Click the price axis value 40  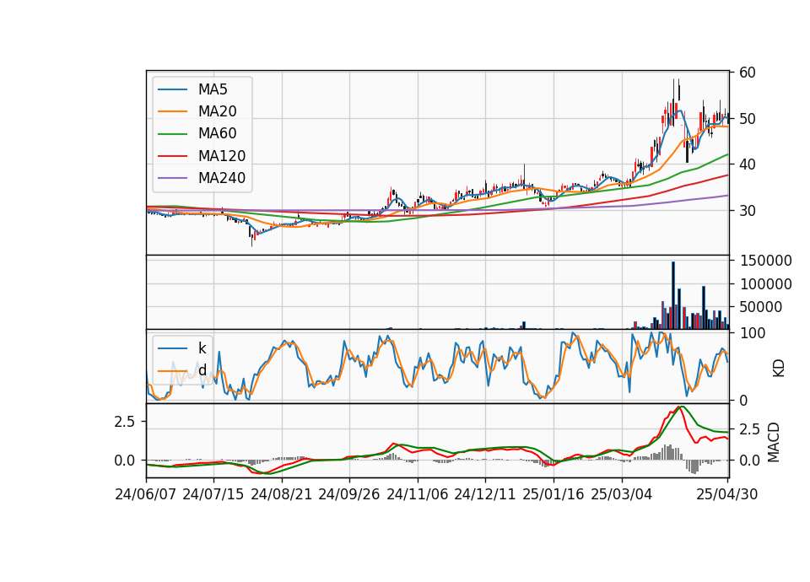[x=748, y=164]
